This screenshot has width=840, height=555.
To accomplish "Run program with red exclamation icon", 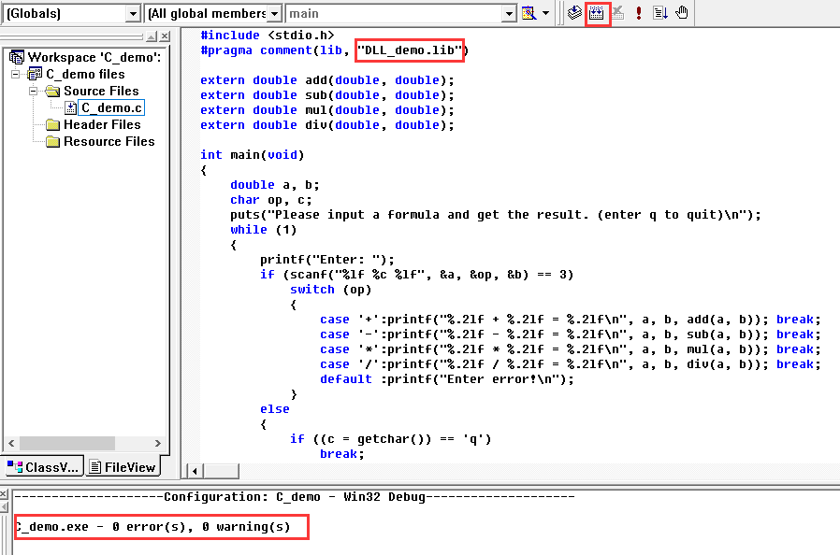I will (x=639, y=13).
